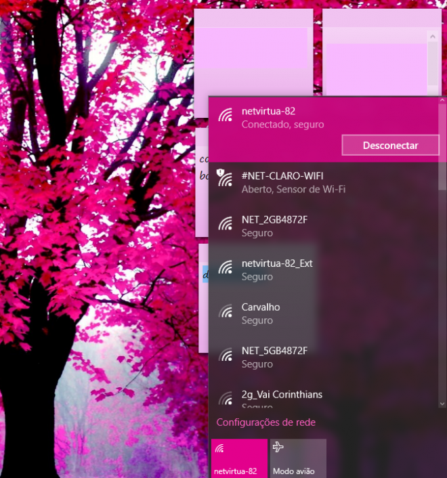Click Aberto, Sensor de Wi-Fi status text
This screenshot has width=447, height=478.
pyautogui.click(x=293, y=190)
